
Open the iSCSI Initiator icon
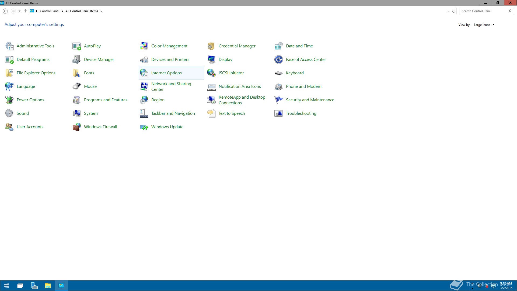pyautogui.click(x=211, y=73)
